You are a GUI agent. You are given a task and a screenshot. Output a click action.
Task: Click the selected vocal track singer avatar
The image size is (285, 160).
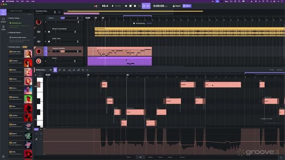click(x=39, y=52)
